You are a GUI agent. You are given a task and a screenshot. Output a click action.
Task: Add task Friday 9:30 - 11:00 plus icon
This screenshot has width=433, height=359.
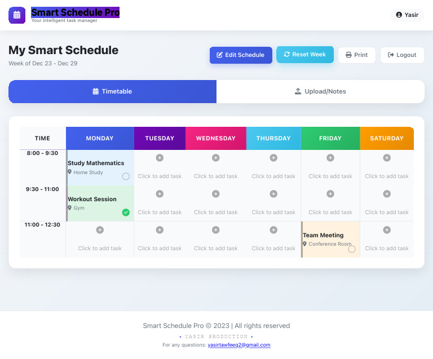330,194
